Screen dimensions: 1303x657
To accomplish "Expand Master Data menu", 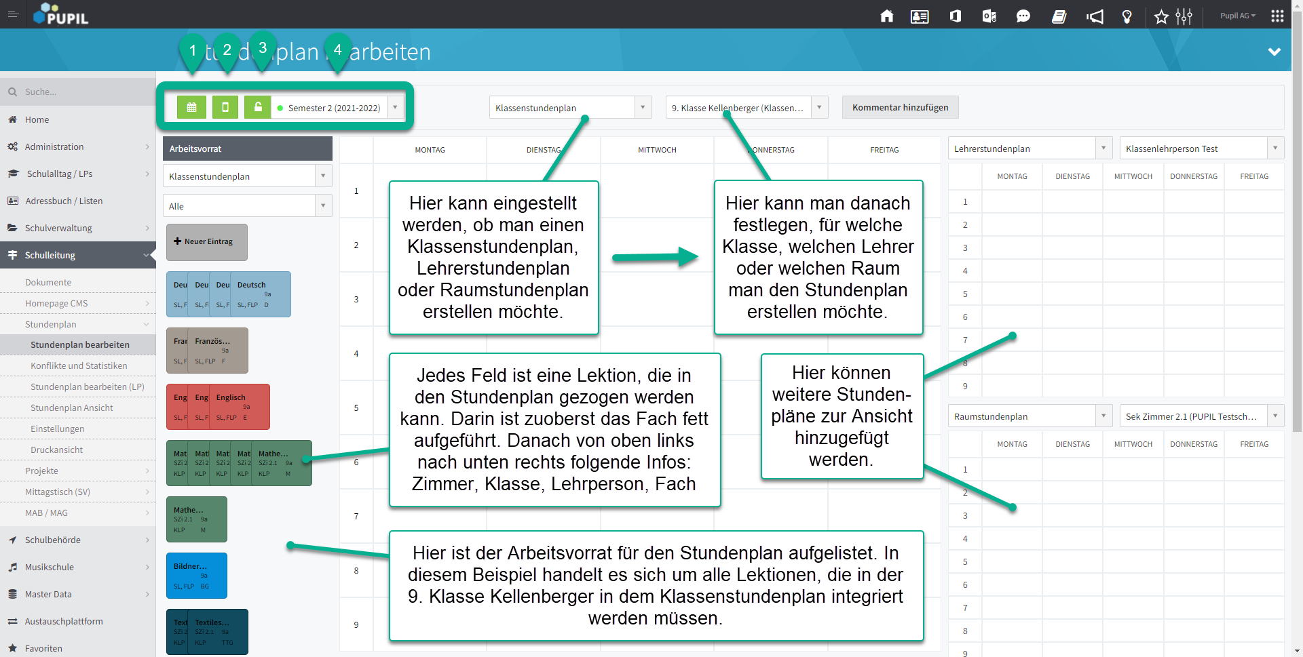I will click(x=78, y=594).
